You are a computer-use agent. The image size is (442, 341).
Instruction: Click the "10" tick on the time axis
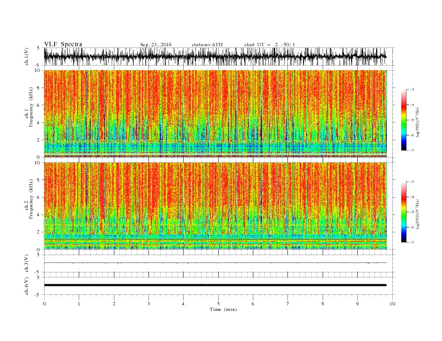coord(392,304)
